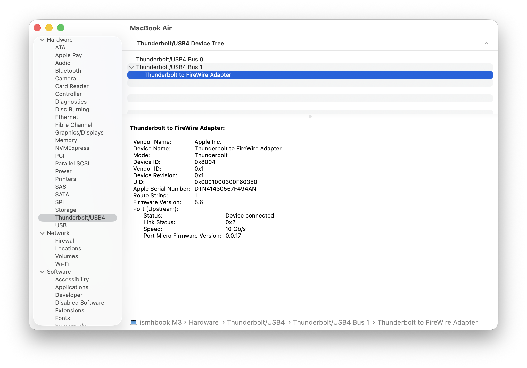
Task: Click Thunderbolt/USB4 in the path bar
Action: [256, 322]
